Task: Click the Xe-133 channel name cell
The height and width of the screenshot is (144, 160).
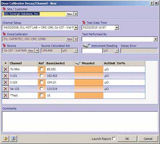Action: tap(23, 89)
